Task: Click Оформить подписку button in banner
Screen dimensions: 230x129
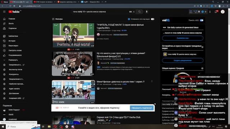Action: point(142,108)
